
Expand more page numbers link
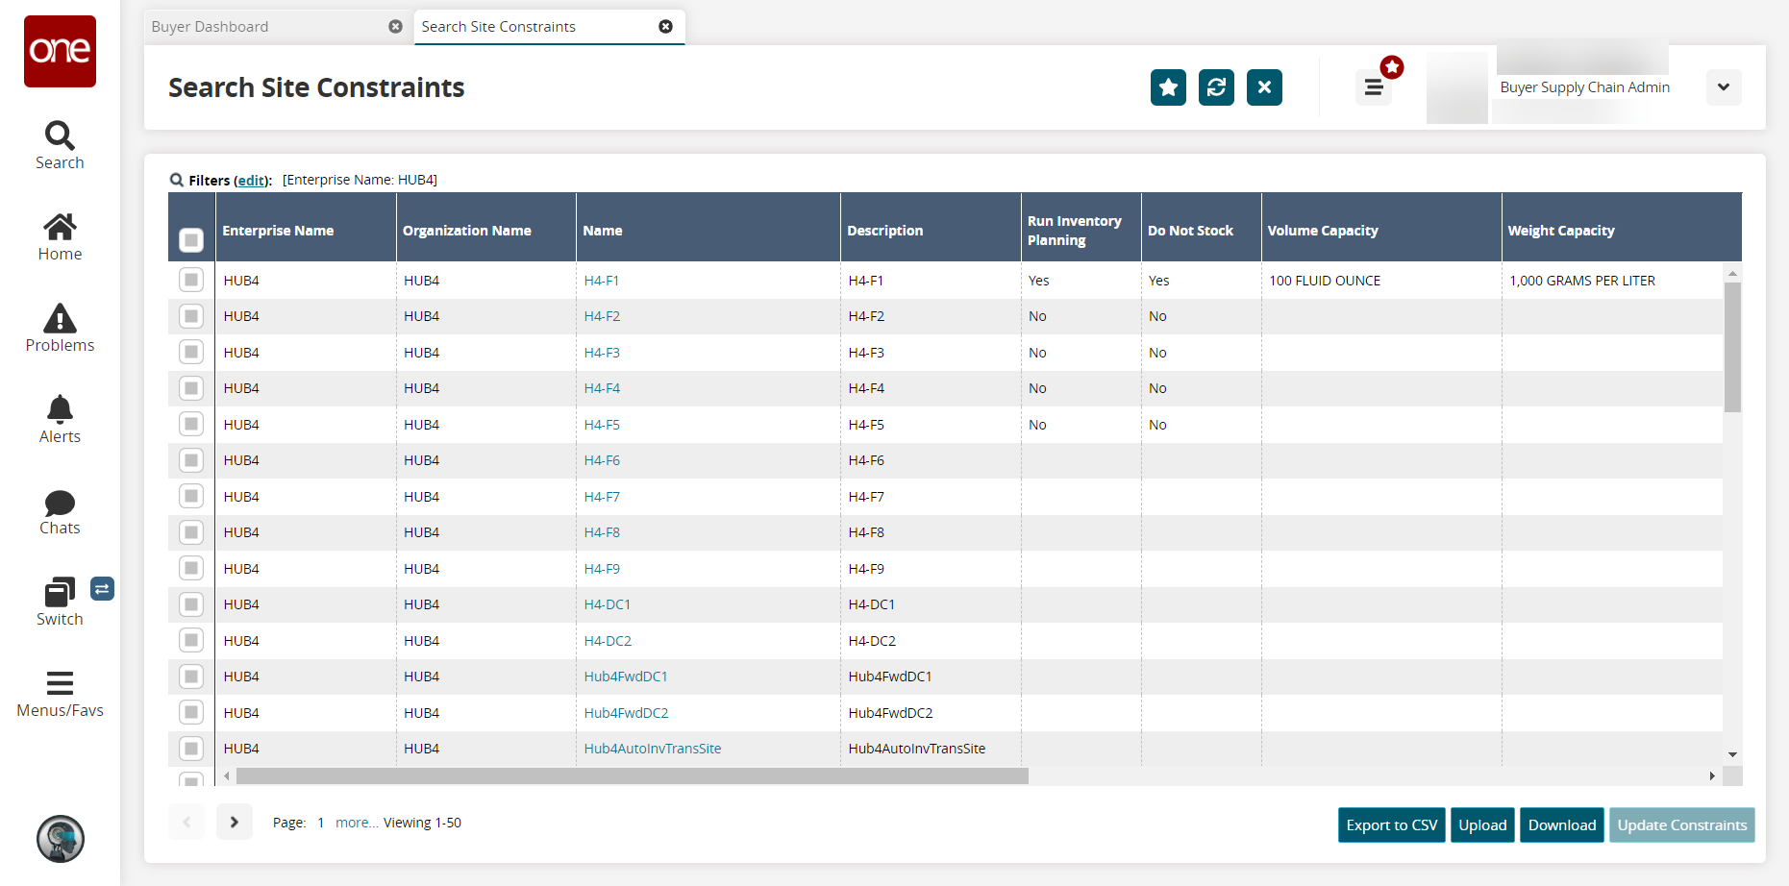(356, 823)
